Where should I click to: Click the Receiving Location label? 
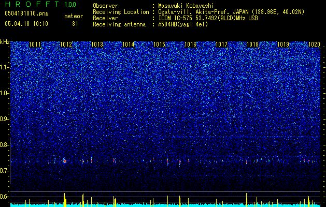click(121, 12)
